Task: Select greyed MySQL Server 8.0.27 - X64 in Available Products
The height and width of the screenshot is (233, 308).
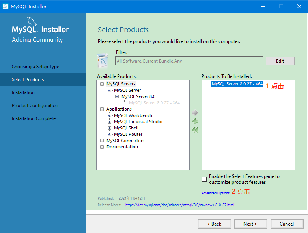Action: (154, 103)
